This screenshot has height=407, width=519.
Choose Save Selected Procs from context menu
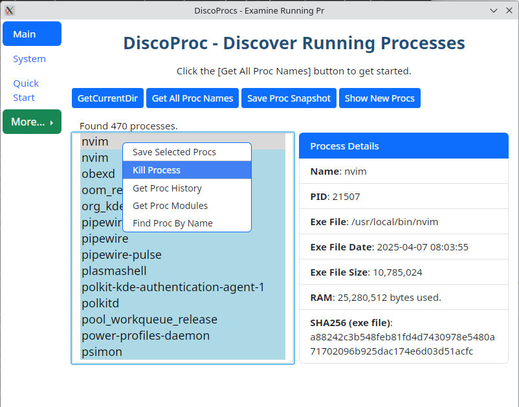[x=174, y=152]
